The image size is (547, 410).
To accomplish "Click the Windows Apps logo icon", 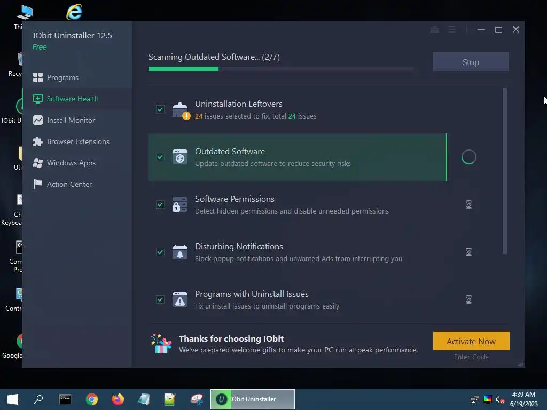I will coord(38,163).
